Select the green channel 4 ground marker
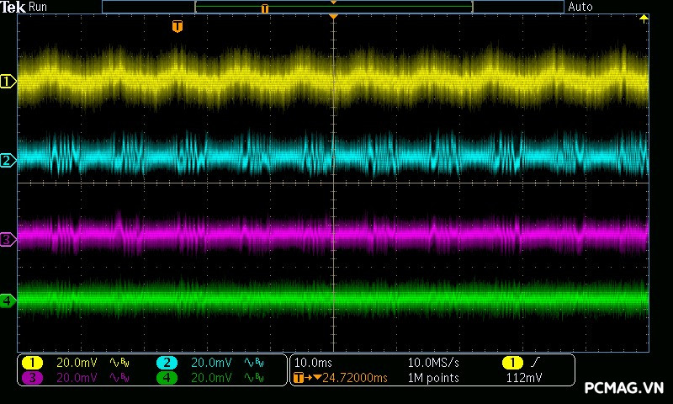The height and width of the screenshot is (404, 673). [x=8, y=300]
